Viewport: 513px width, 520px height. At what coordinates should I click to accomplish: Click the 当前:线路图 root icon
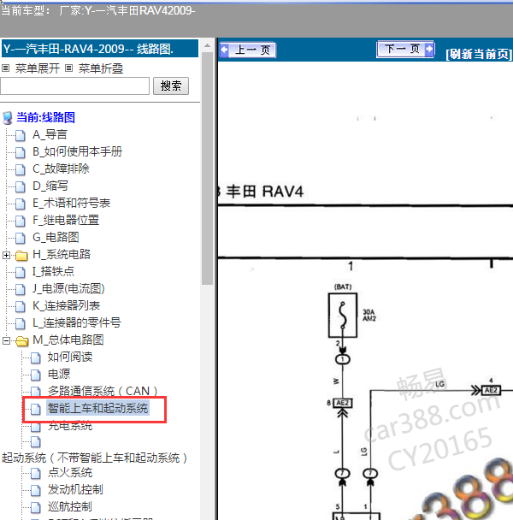[x=8, y=118]
